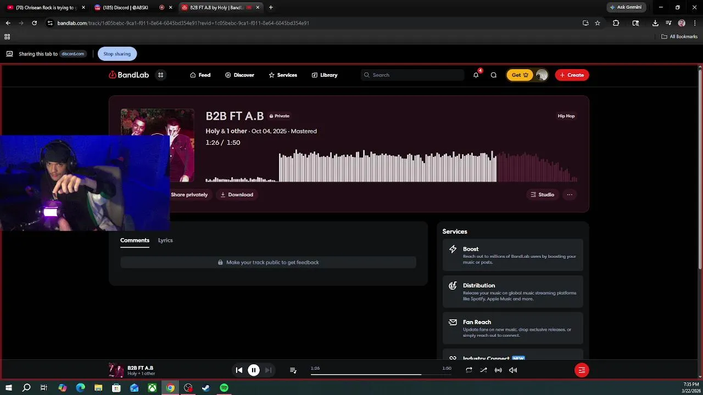Open the Fan Reach service card
703x395 pixels.
[513, 328]
